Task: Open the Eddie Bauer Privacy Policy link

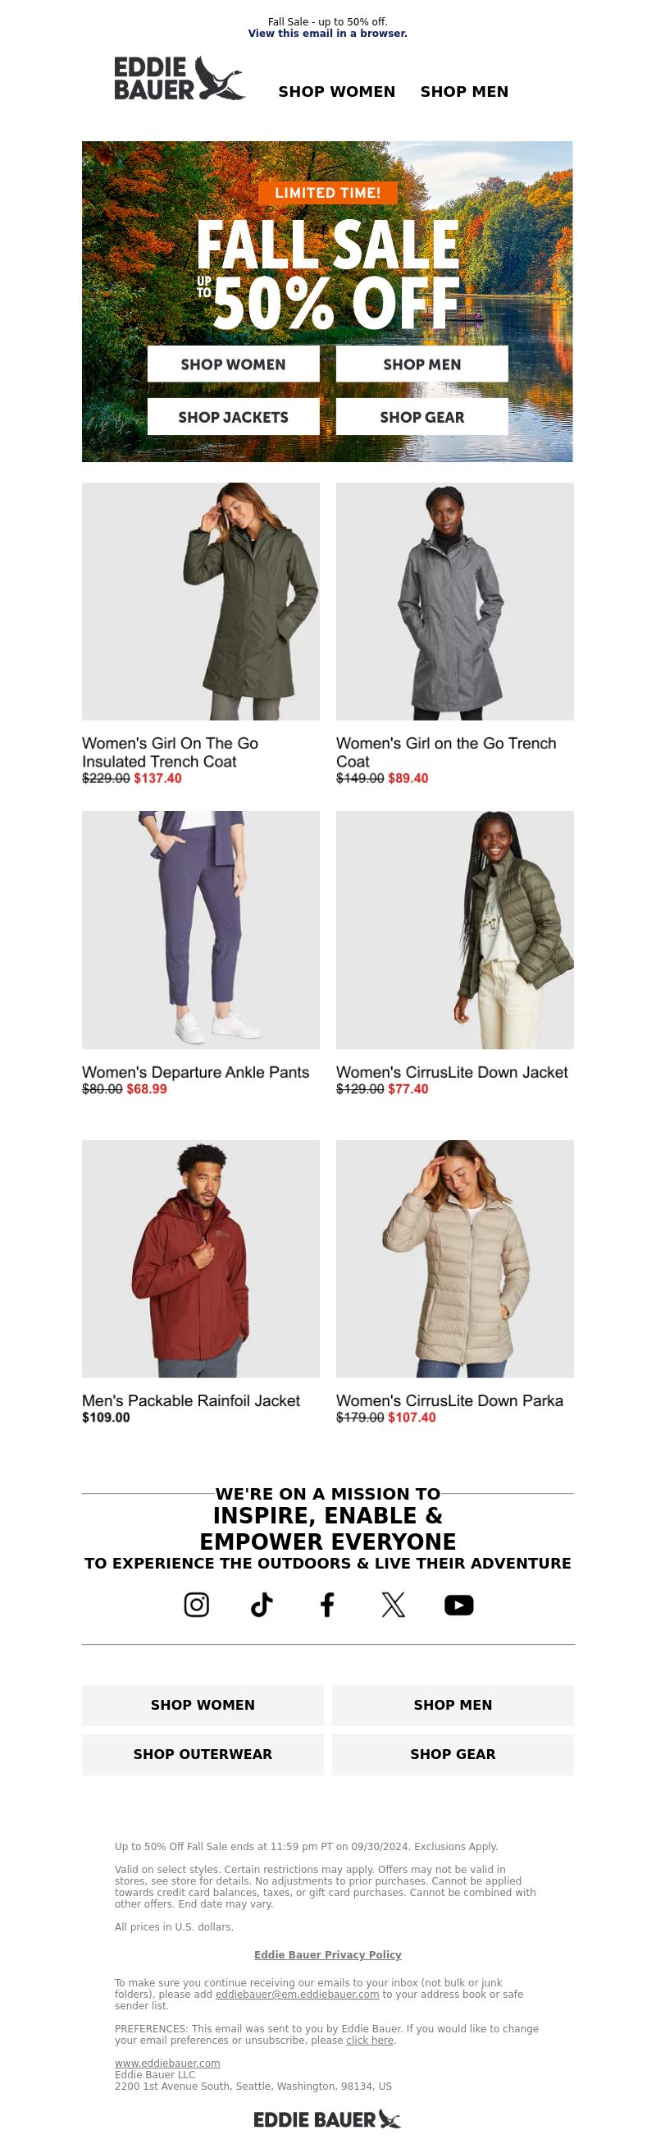Action: pyautogui.click(x=327, y=1954)
